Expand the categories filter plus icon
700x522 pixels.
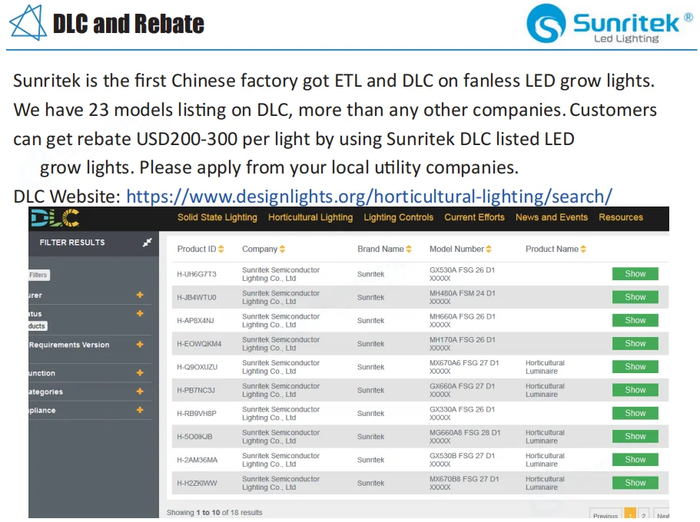coord(140,391)
